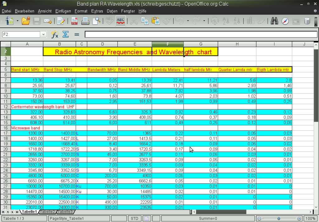Copy selection using the Copy icon

coord(145,21)
